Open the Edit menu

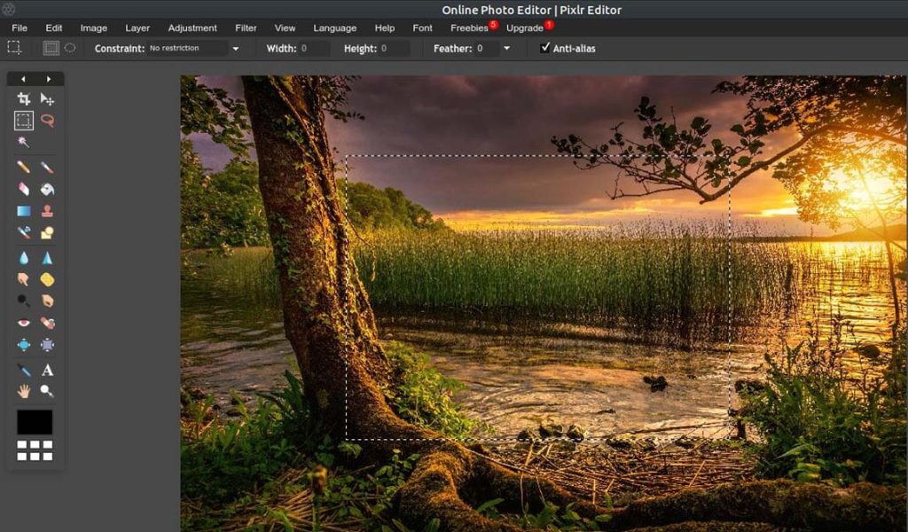[54, 27]
